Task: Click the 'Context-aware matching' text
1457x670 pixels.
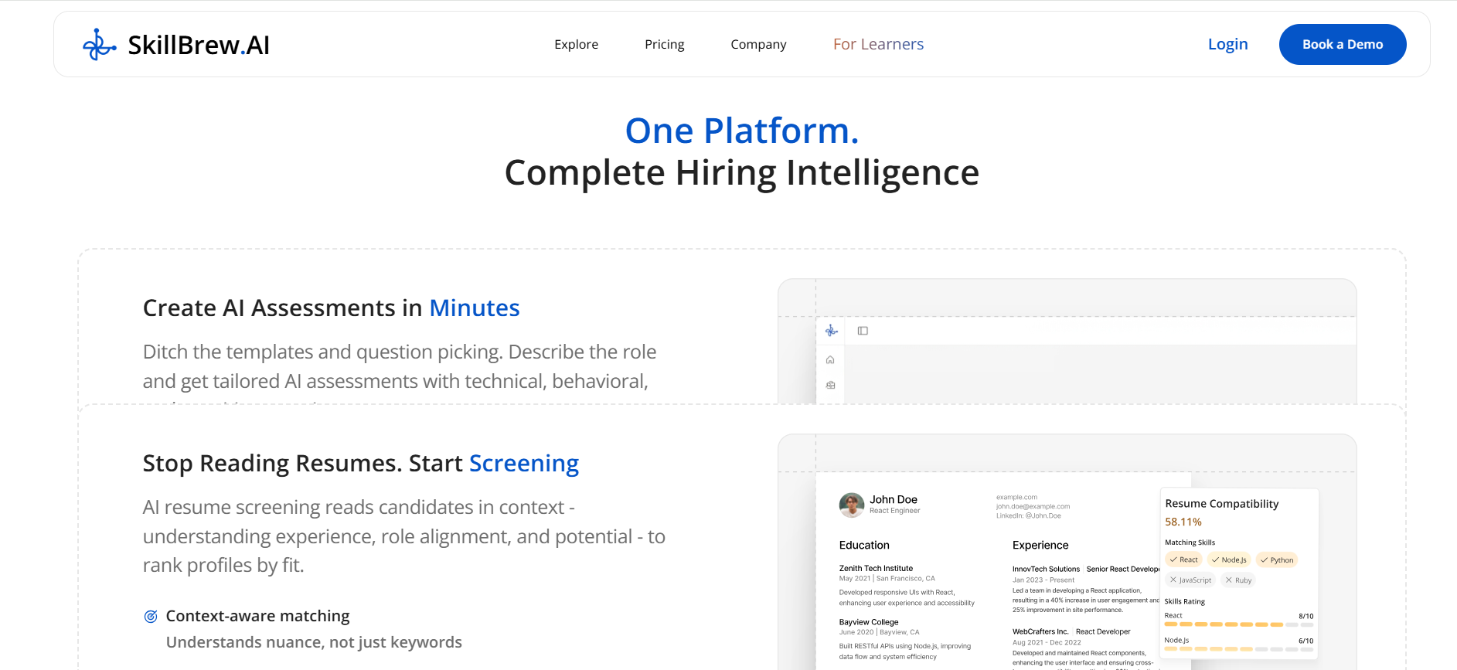Action: pos(257,616)
